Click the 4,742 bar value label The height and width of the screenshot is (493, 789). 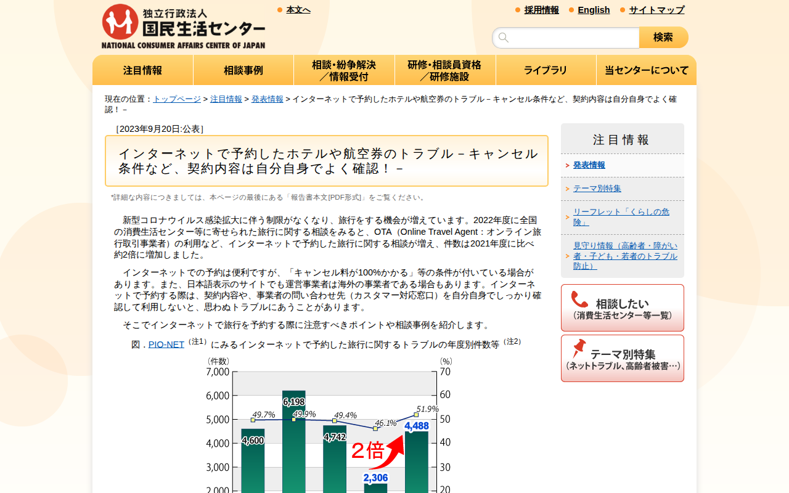coord(335,437)
